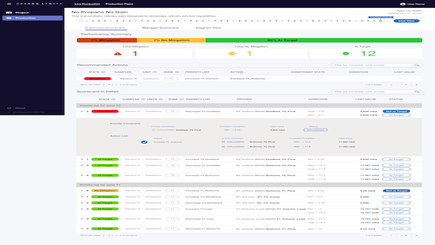Click the Live View button
This screenshot has height=245, width=435.
406,21
